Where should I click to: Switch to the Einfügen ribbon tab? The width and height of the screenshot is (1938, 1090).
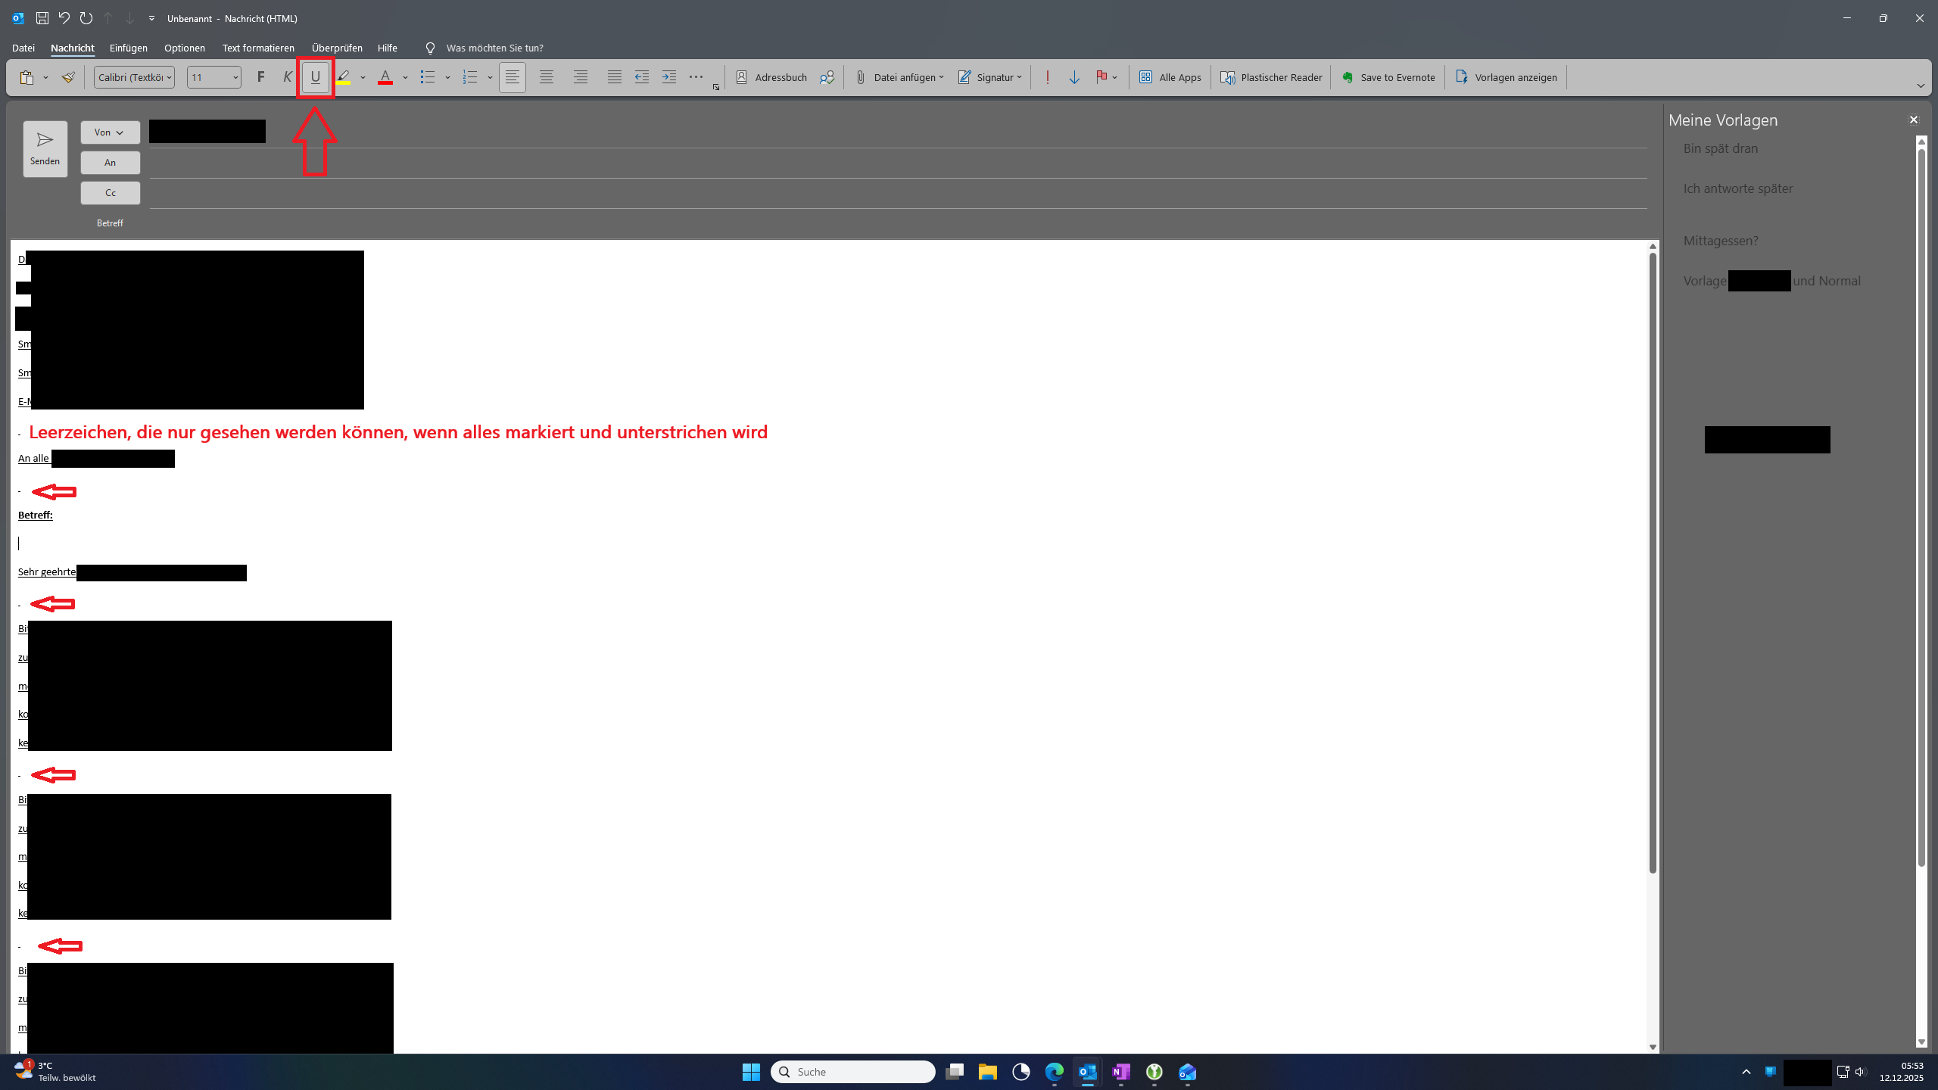pyautogui.click(x=128, y=48)
